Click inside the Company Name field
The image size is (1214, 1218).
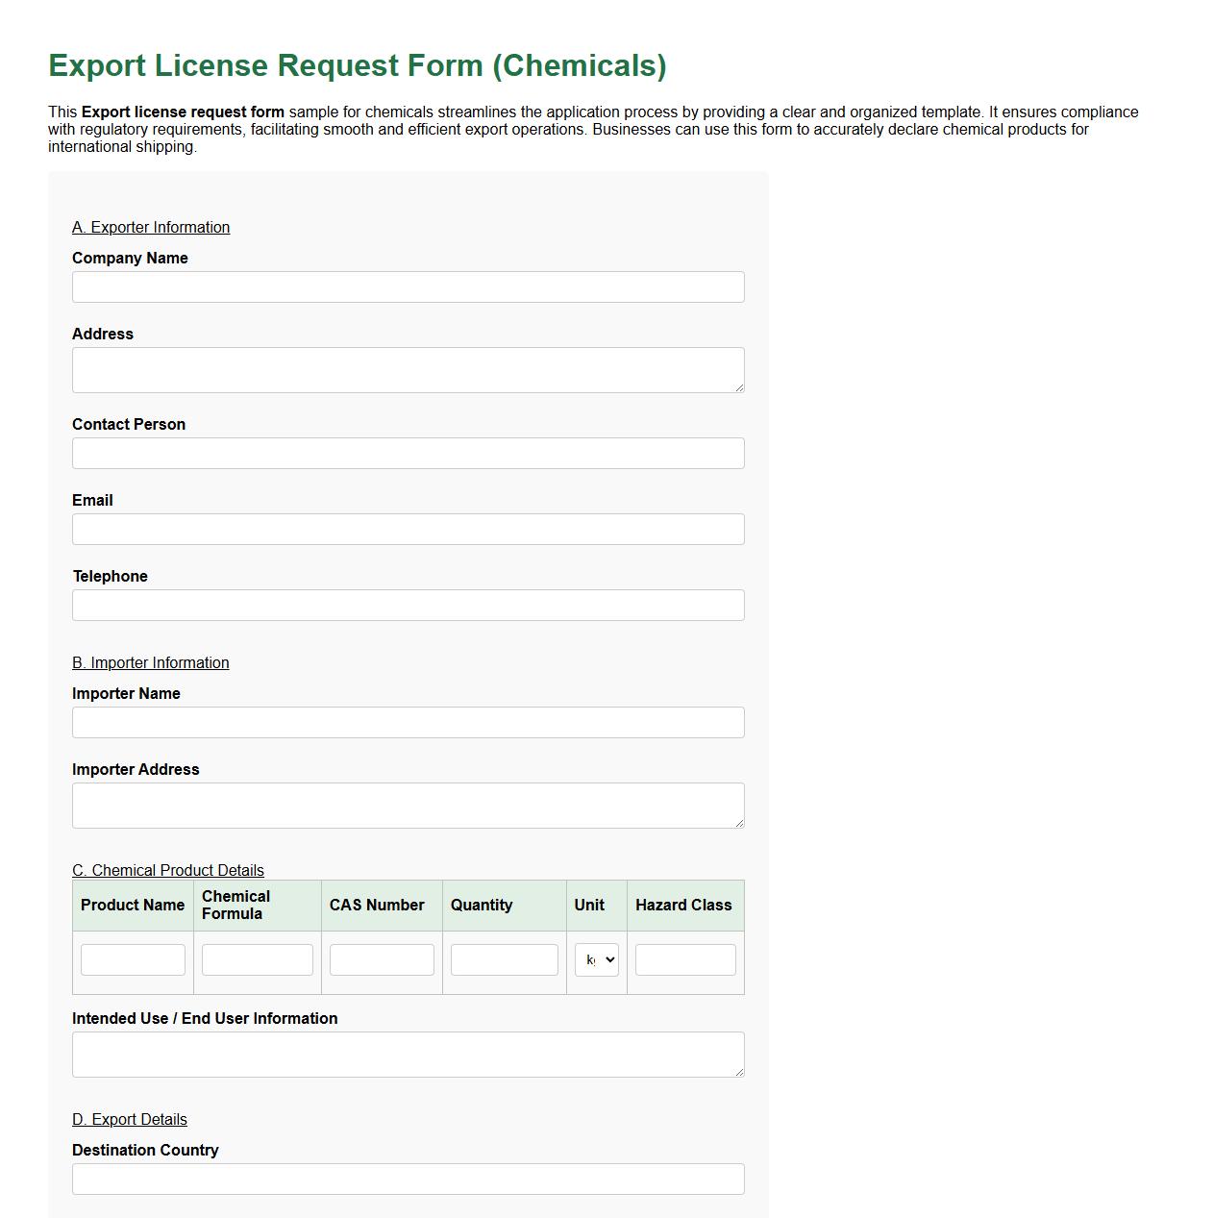408,286
